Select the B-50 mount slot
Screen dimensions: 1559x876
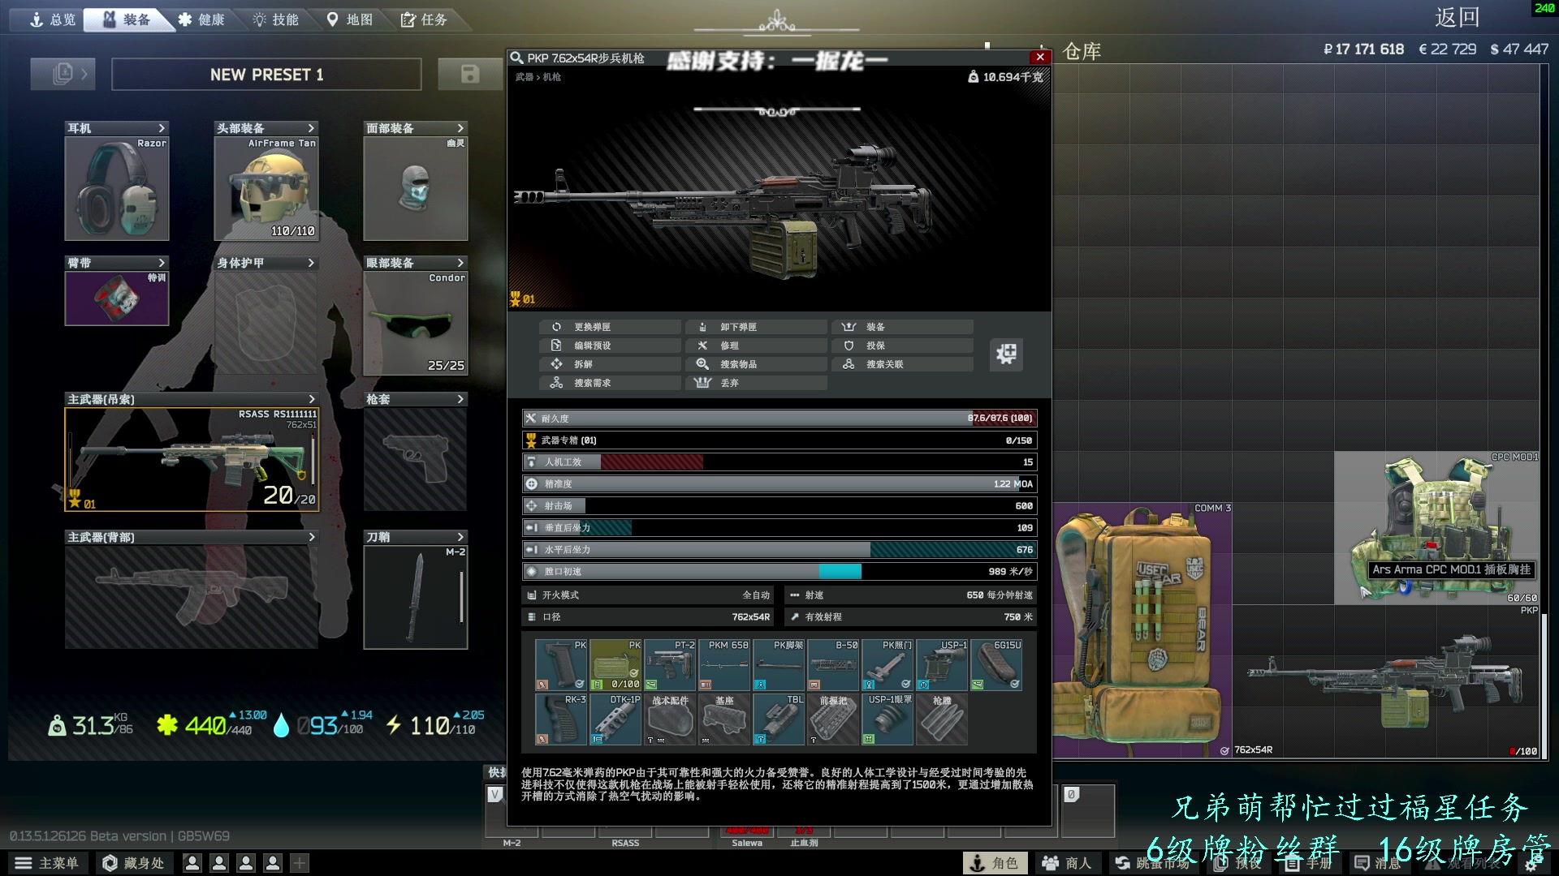click(833, 665)
